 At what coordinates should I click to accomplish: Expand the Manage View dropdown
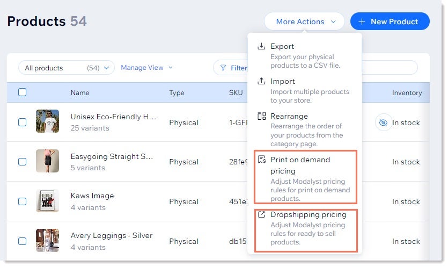click(146, 68)
